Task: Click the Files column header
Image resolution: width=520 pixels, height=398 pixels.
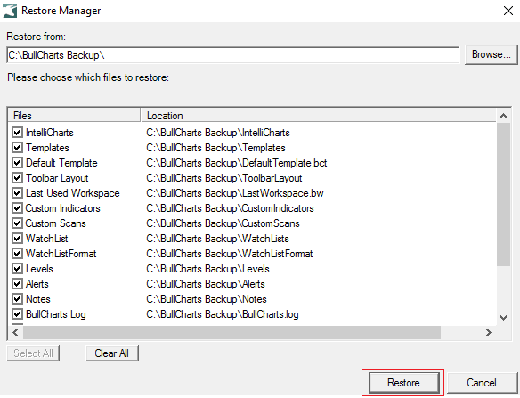Action: coord(74,116)
